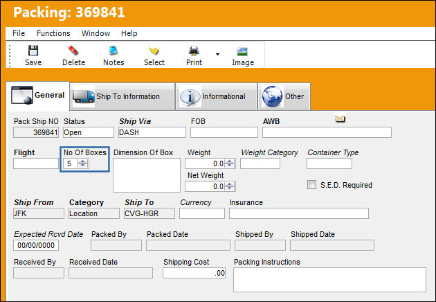Click the Currency label
This screenshot has height=302, width=436.
tap(196, 202)
